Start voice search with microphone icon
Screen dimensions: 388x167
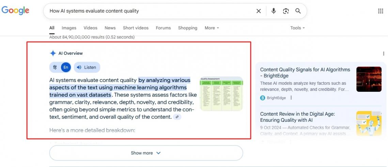click(x=274, y=11)
